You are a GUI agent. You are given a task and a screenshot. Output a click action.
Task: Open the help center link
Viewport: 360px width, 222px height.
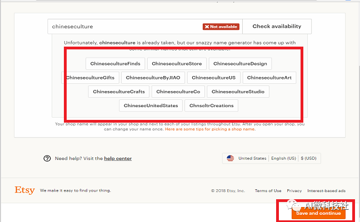click(118, 159)
